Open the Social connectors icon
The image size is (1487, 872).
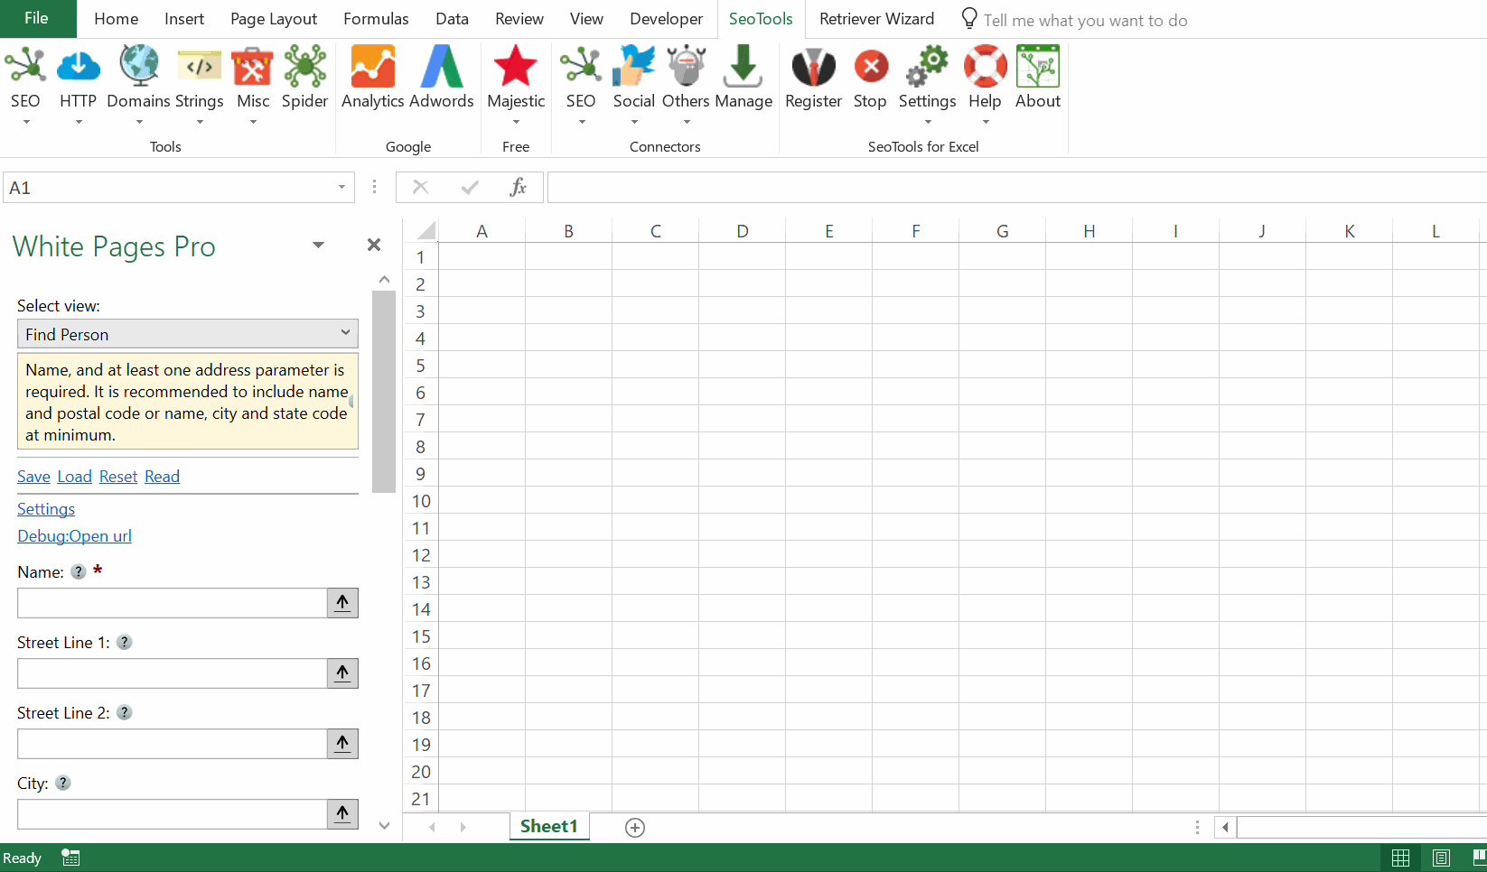click(x=634, y=67)
